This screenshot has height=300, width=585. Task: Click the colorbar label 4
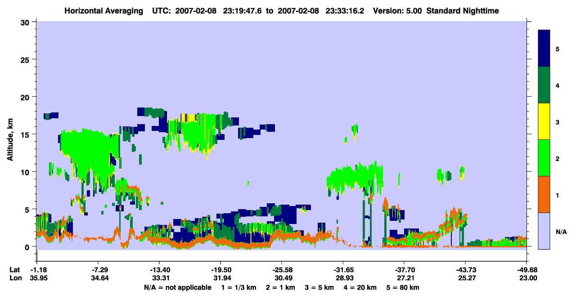(x=558, y=85)
